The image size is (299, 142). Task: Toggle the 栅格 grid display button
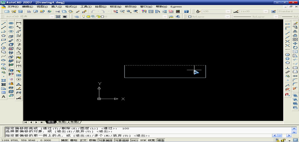[x=73, y=140]
